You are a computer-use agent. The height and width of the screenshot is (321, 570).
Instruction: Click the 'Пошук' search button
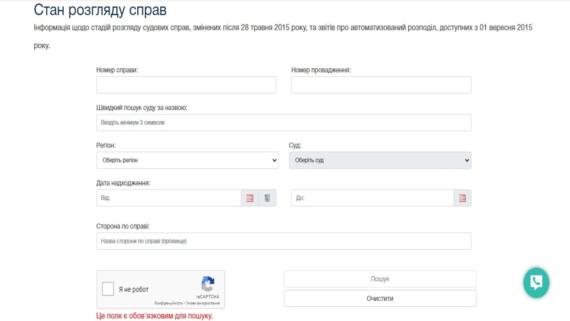point(380,279)
